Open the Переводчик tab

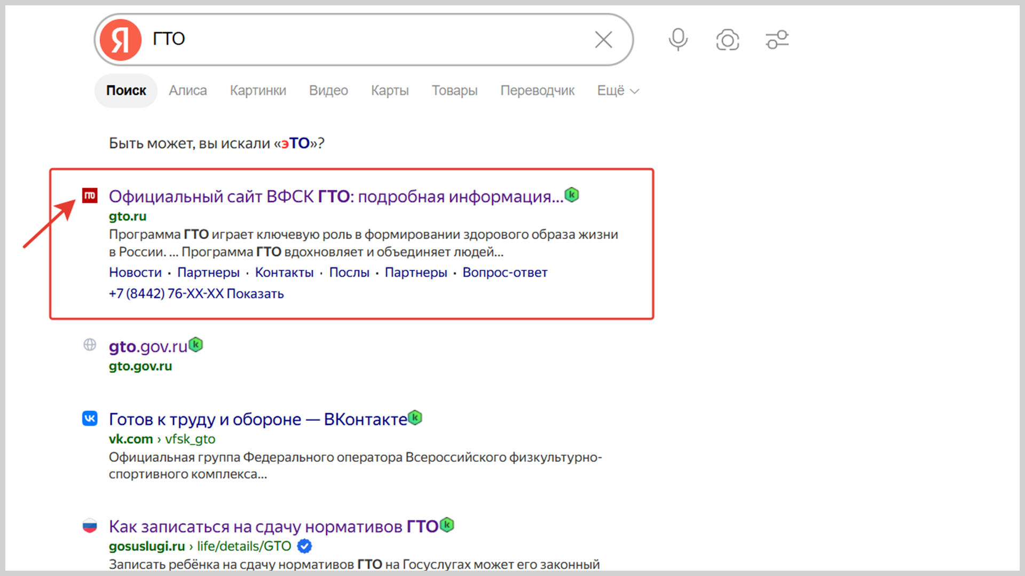click(x=537, y=91)
